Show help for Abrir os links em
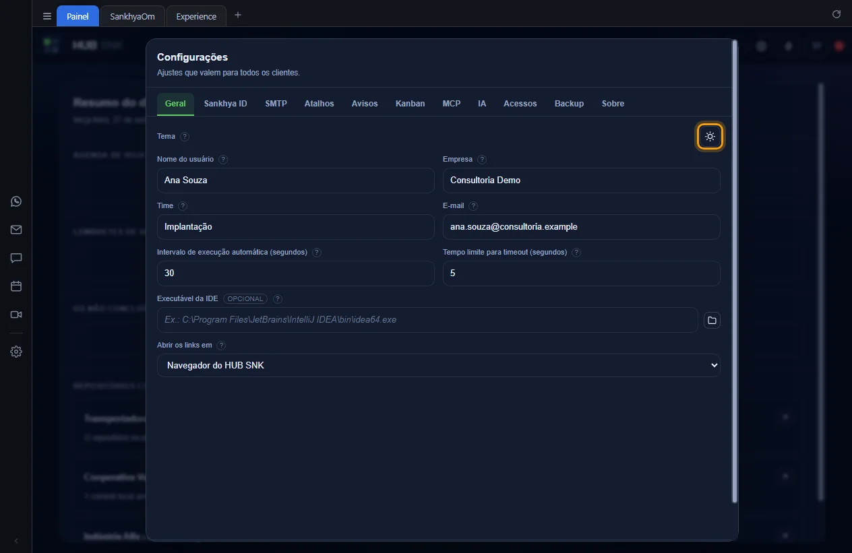The height and width of the screenshot is (553, 852). pos(221,346)
